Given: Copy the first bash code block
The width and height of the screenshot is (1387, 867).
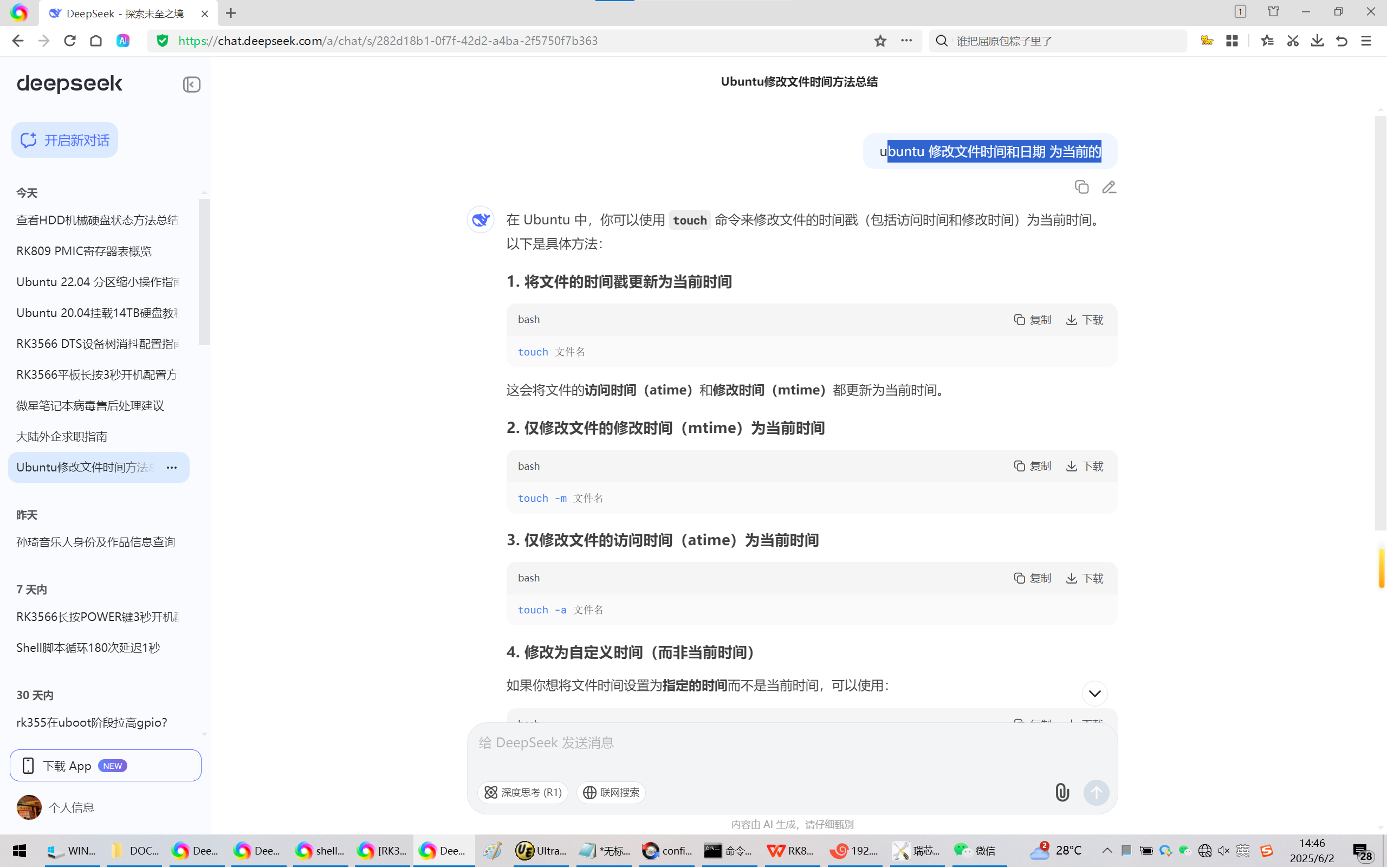Looking at the screenshot, I should tap(1032, 319).
